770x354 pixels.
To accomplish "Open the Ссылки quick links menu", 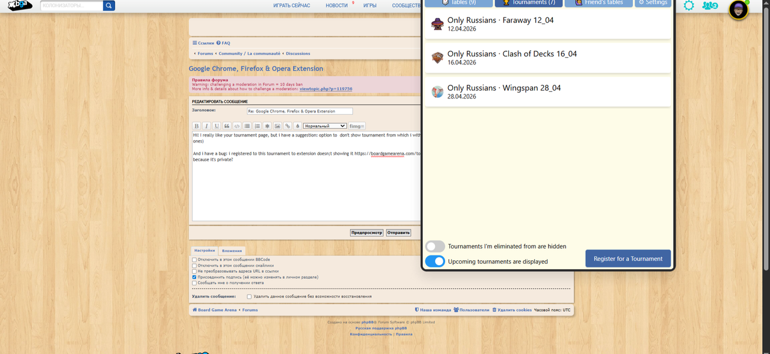I will (x=203, y=43).
